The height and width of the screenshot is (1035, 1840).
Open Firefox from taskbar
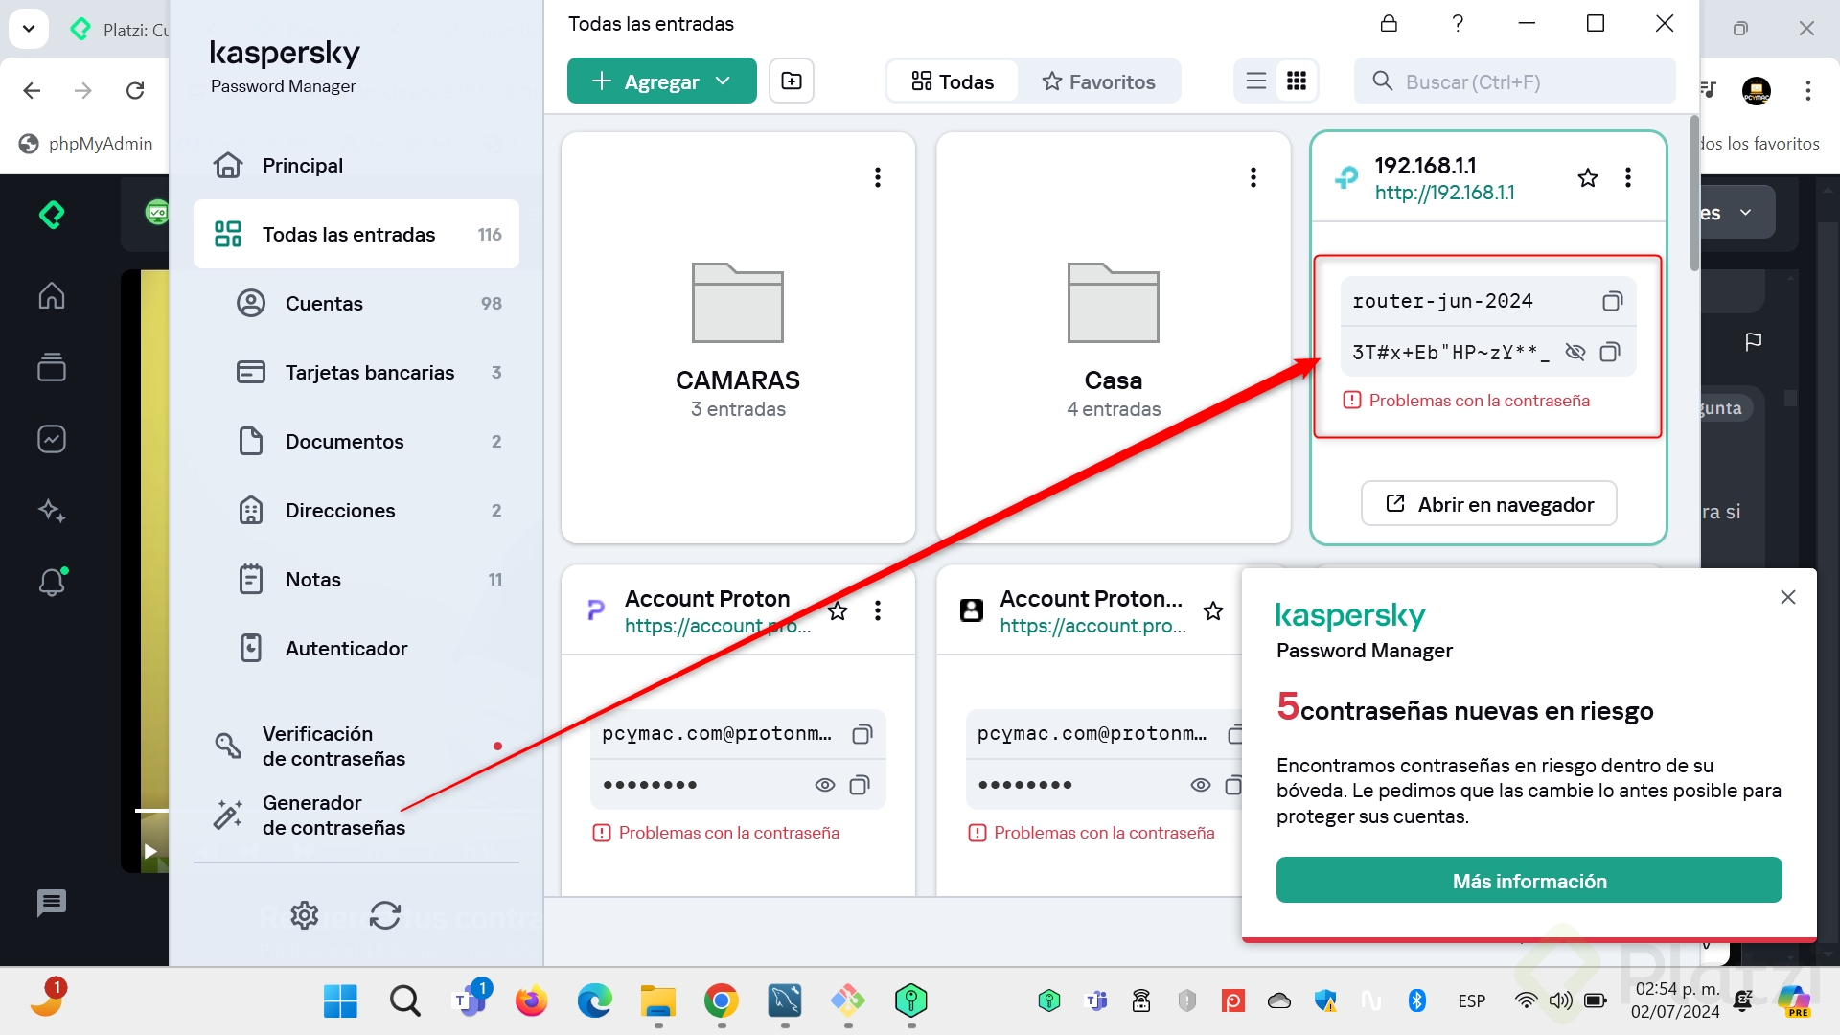click(531, 1001)
